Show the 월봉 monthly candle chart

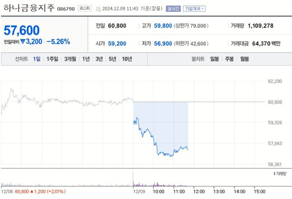(244, 59)
